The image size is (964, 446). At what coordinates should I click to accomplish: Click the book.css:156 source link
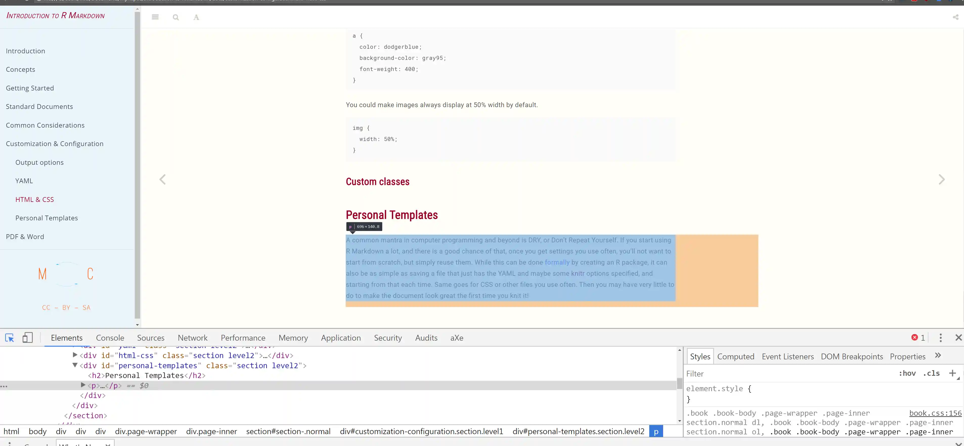pos(935,413)
